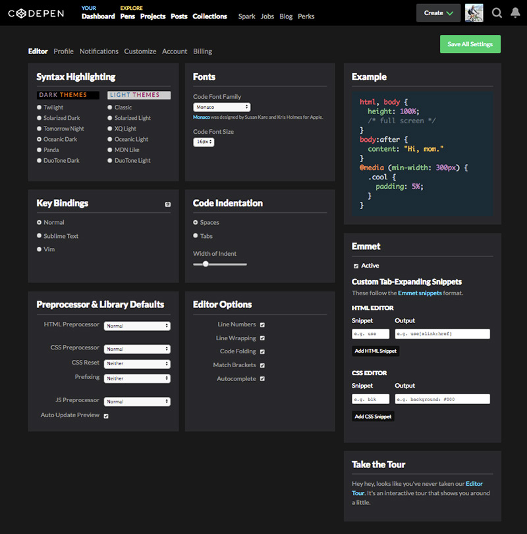Click the CSS Snippet input field
The width and height of the screenshot is (527, 534).
(370, 400)
